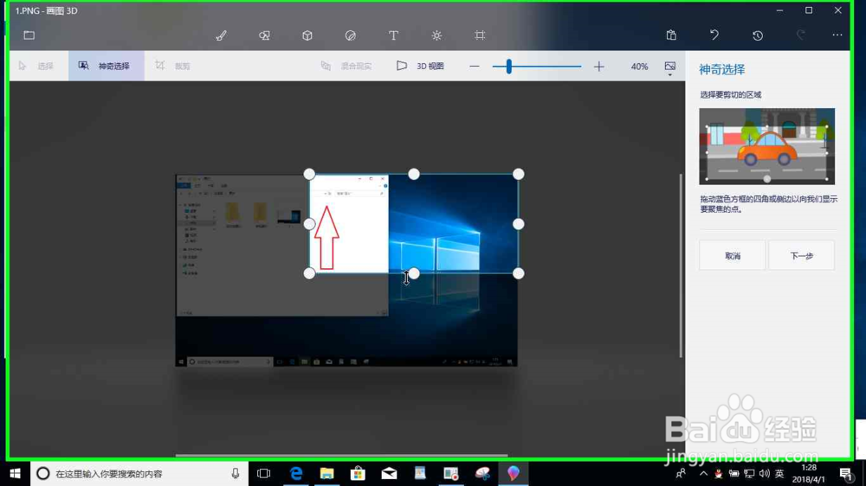
Task: Zoom in with the plus button
Action: (x=599, y=67)
